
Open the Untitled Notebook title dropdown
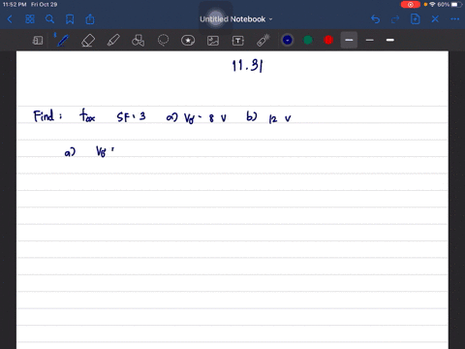point(236,19)
